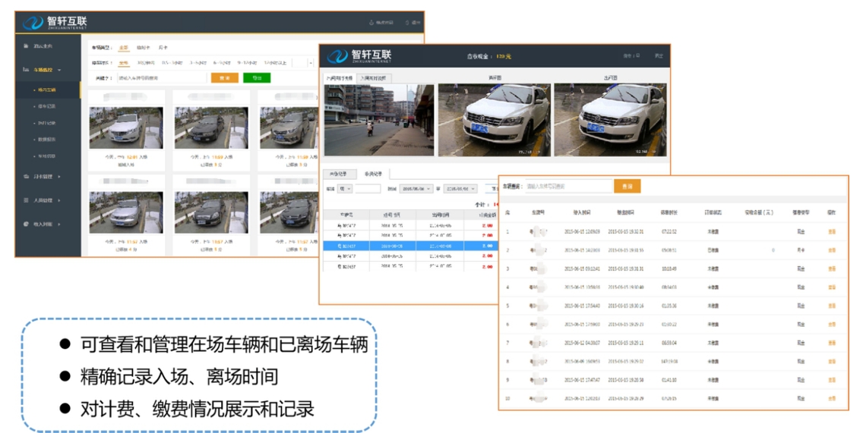Collapse the orange vehicle monitoring sidebar menu arrow
The height and width of the screenshot is (433, 863).
pyautogui.click(x=59, y=71)
